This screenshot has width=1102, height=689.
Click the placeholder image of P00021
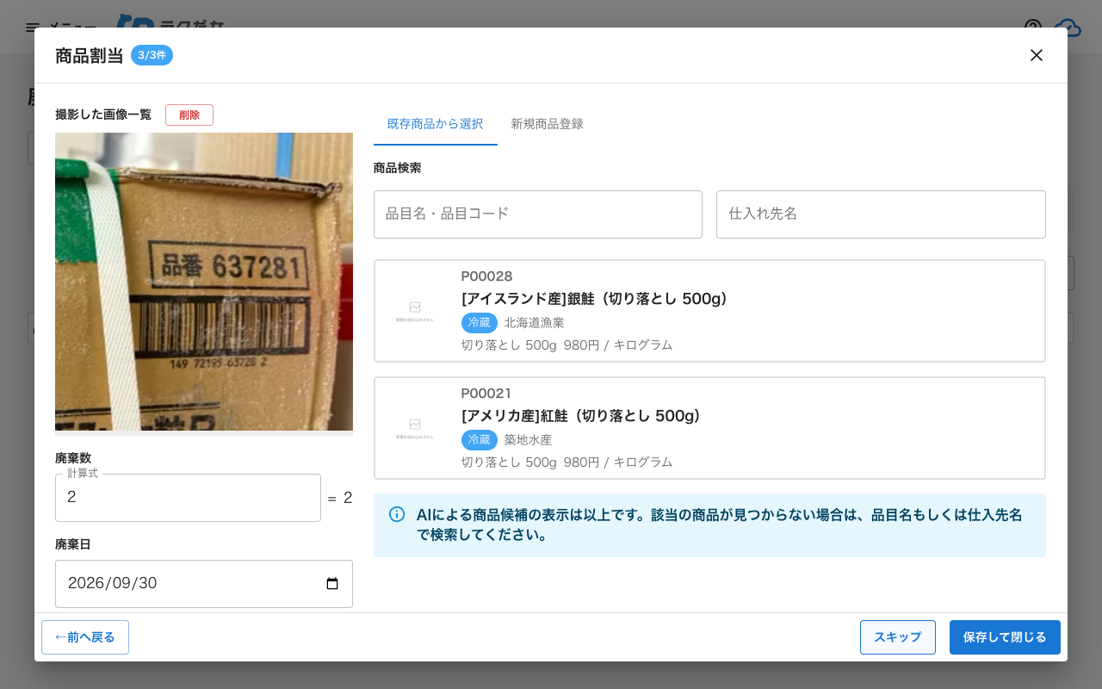[x=415, y=428]
